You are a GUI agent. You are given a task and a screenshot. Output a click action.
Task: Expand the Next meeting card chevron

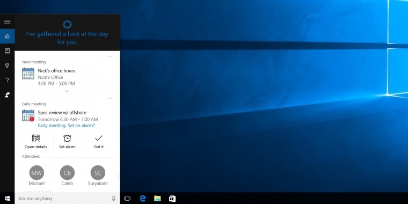click(67, 91)
